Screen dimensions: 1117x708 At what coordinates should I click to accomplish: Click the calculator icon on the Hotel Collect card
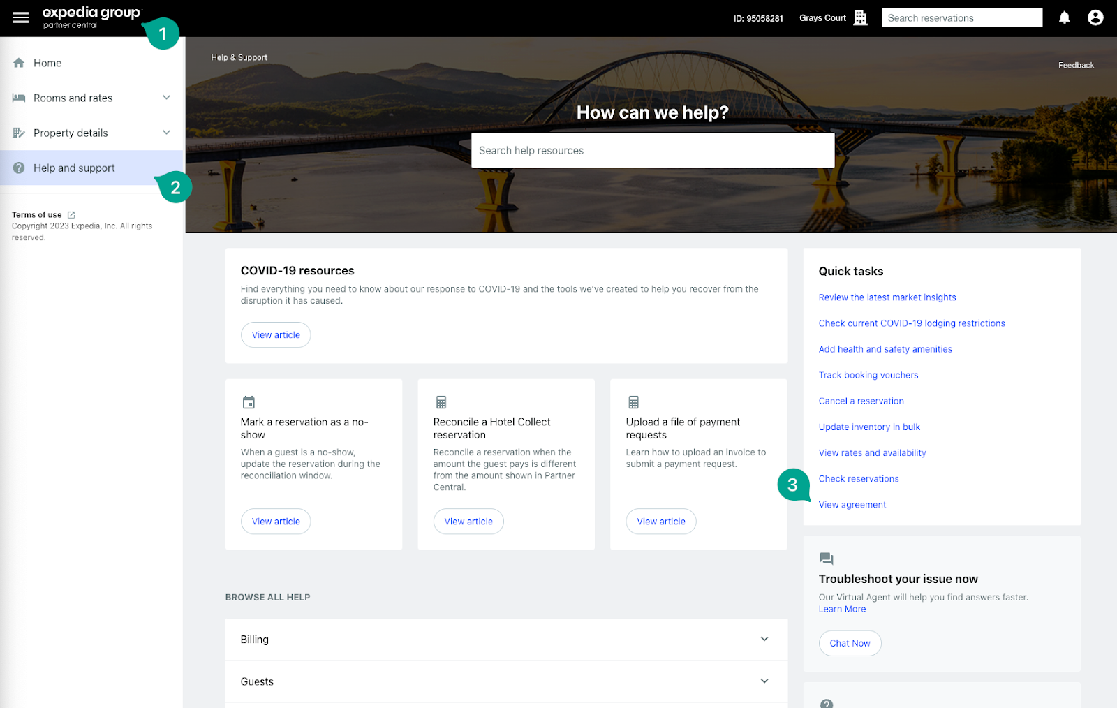[441, 402]
